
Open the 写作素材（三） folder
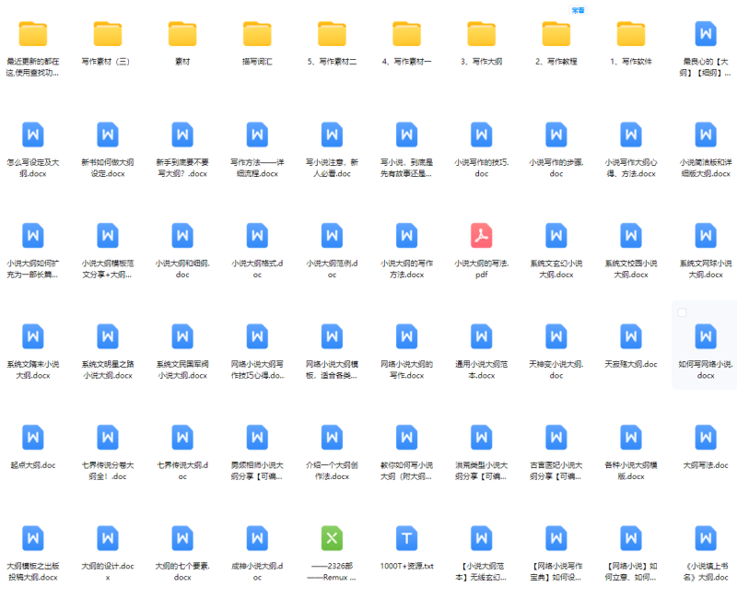coord(107,34)
